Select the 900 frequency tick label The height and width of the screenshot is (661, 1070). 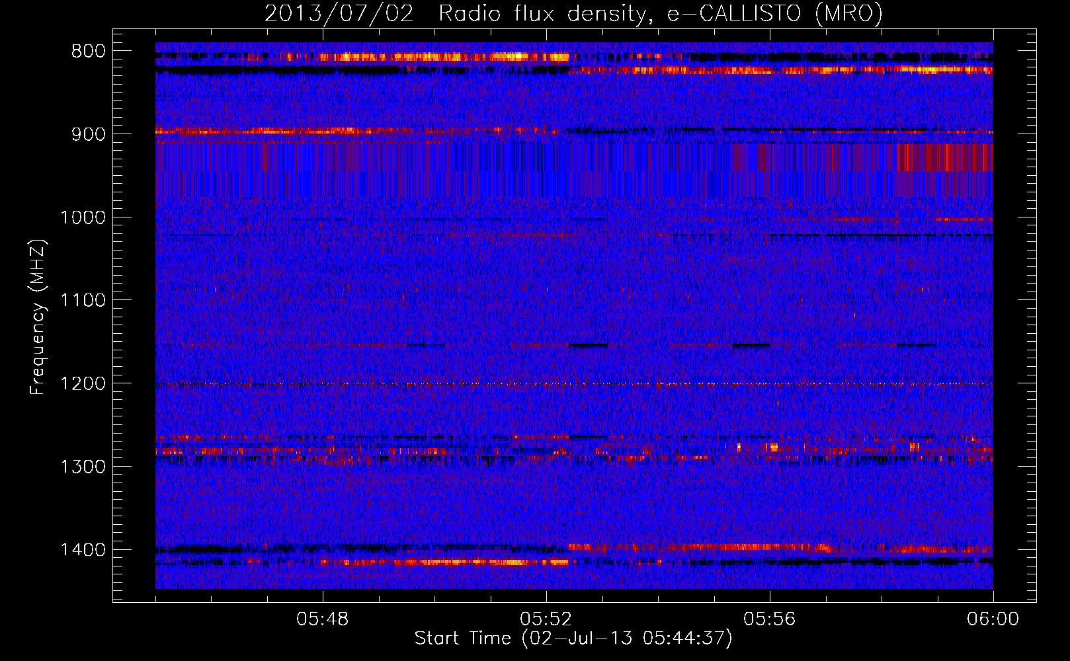pos(88,134)
